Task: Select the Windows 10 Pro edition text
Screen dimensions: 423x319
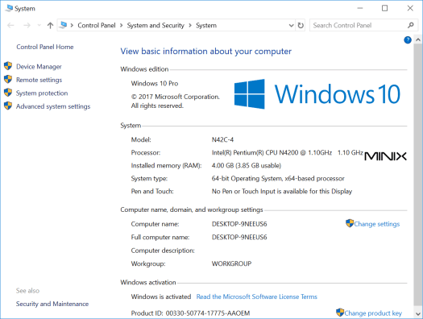Action: pyautogui.click(x=155, y=83)
